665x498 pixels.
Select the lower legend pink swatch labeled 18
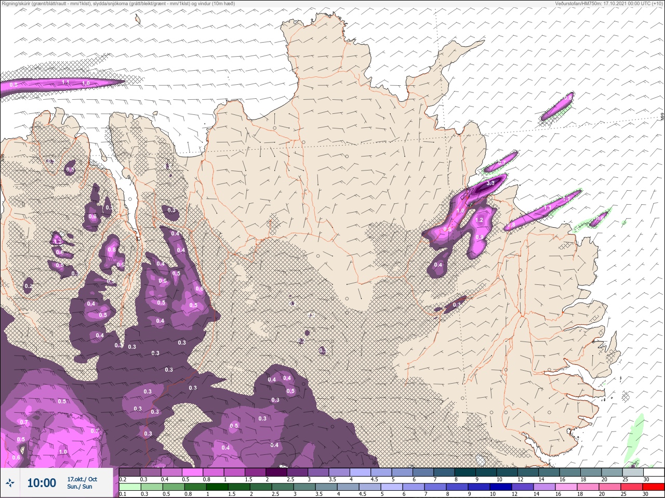[x=588, y=488]
